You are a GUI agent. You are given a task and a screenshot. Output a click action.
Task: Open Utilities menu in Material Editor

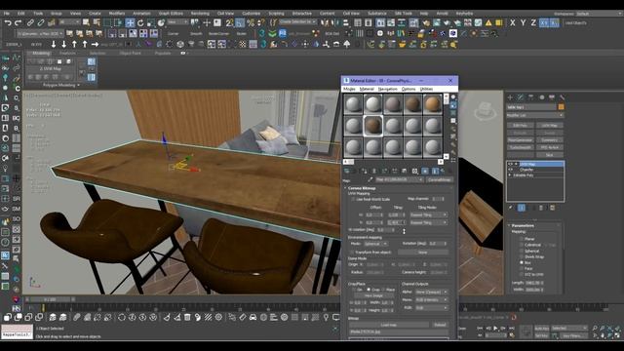[426, 89]
